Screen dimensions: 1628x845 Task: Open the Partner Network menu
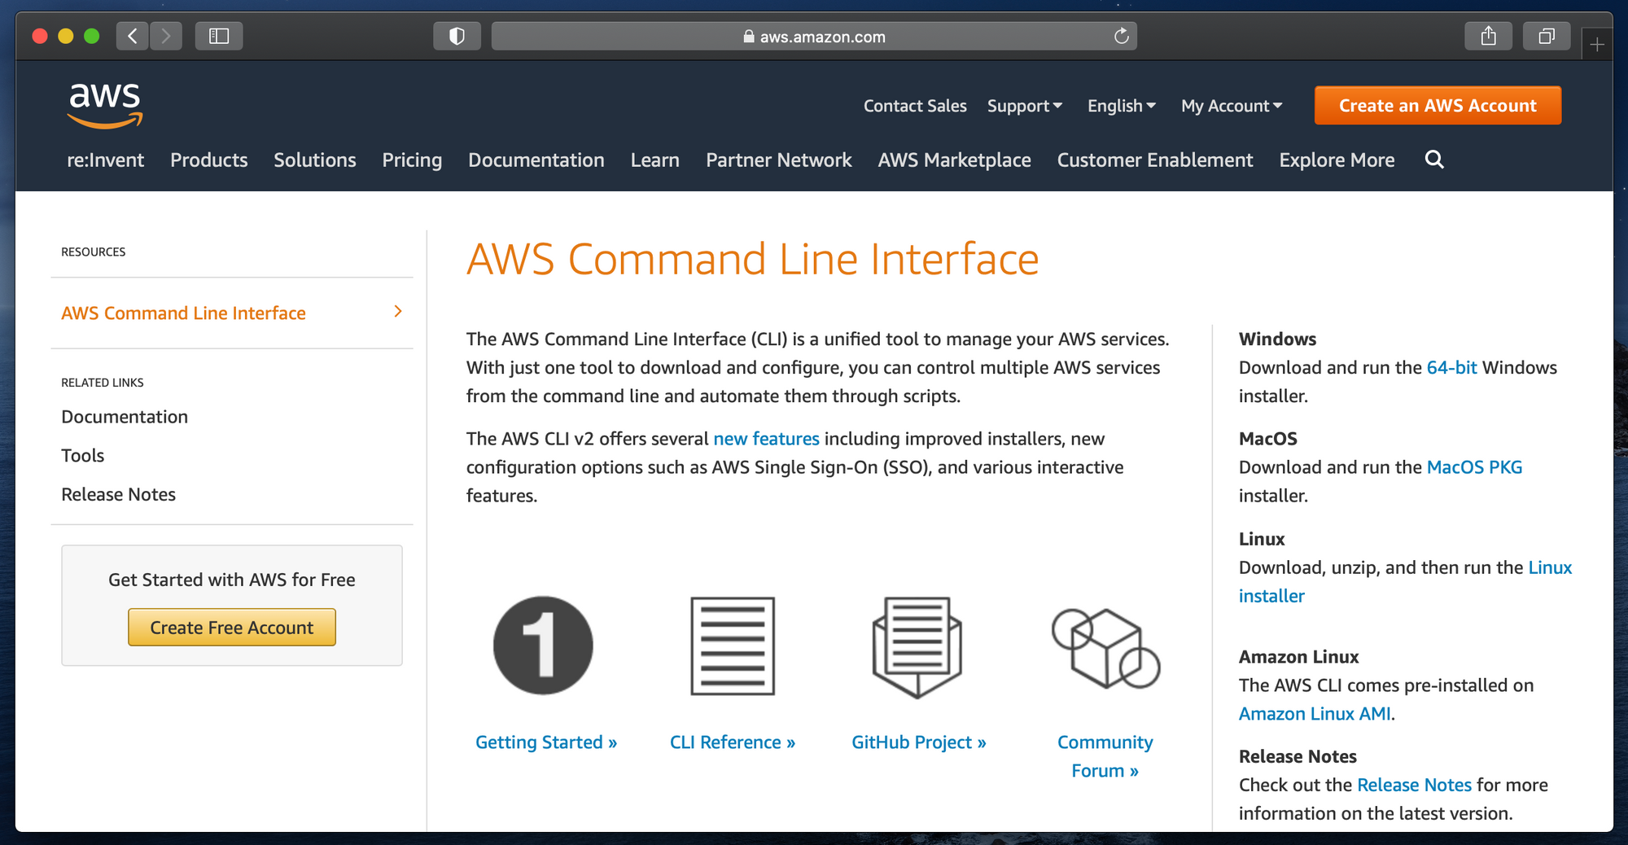pos(779,160)
